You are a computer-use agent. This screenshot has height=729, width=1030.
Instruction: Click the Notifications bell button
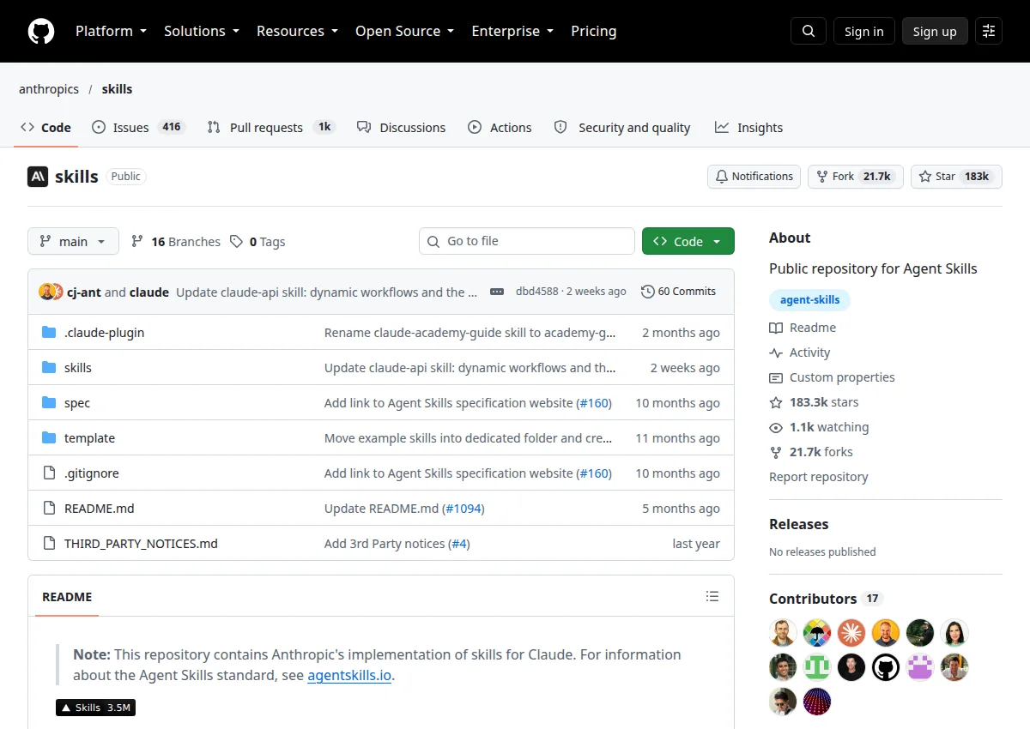pyautogui.click(x=754, y=177)
